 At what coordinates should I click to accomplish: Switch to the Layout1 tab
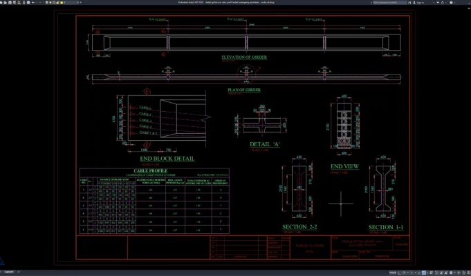[9, 272]
